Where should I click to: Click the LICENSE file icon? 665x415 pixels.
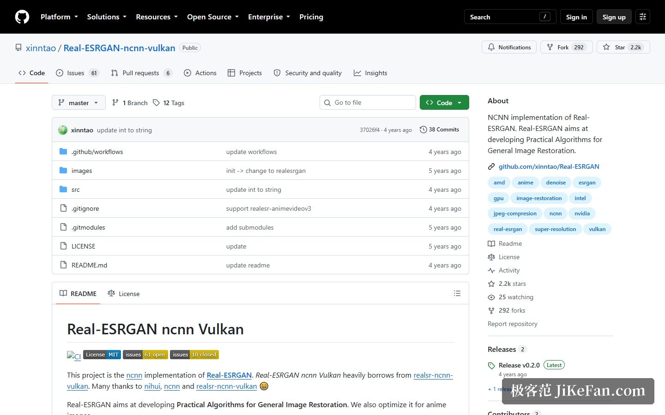point(63,246)
